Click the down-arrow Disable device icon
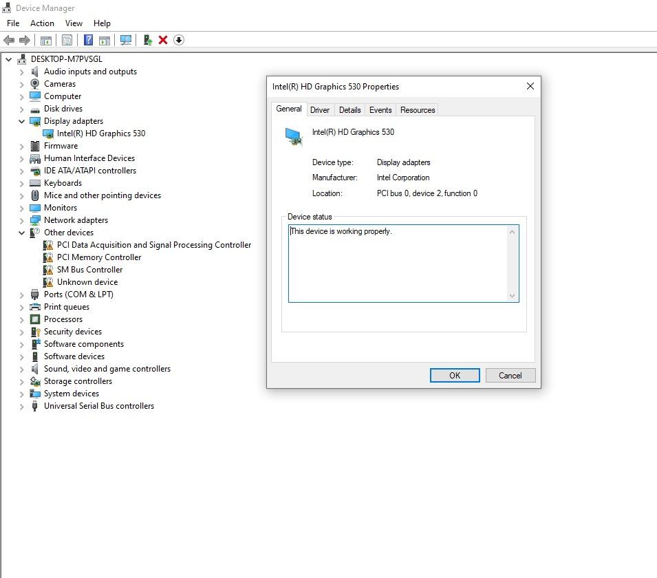657x578 pixels. 179,40
